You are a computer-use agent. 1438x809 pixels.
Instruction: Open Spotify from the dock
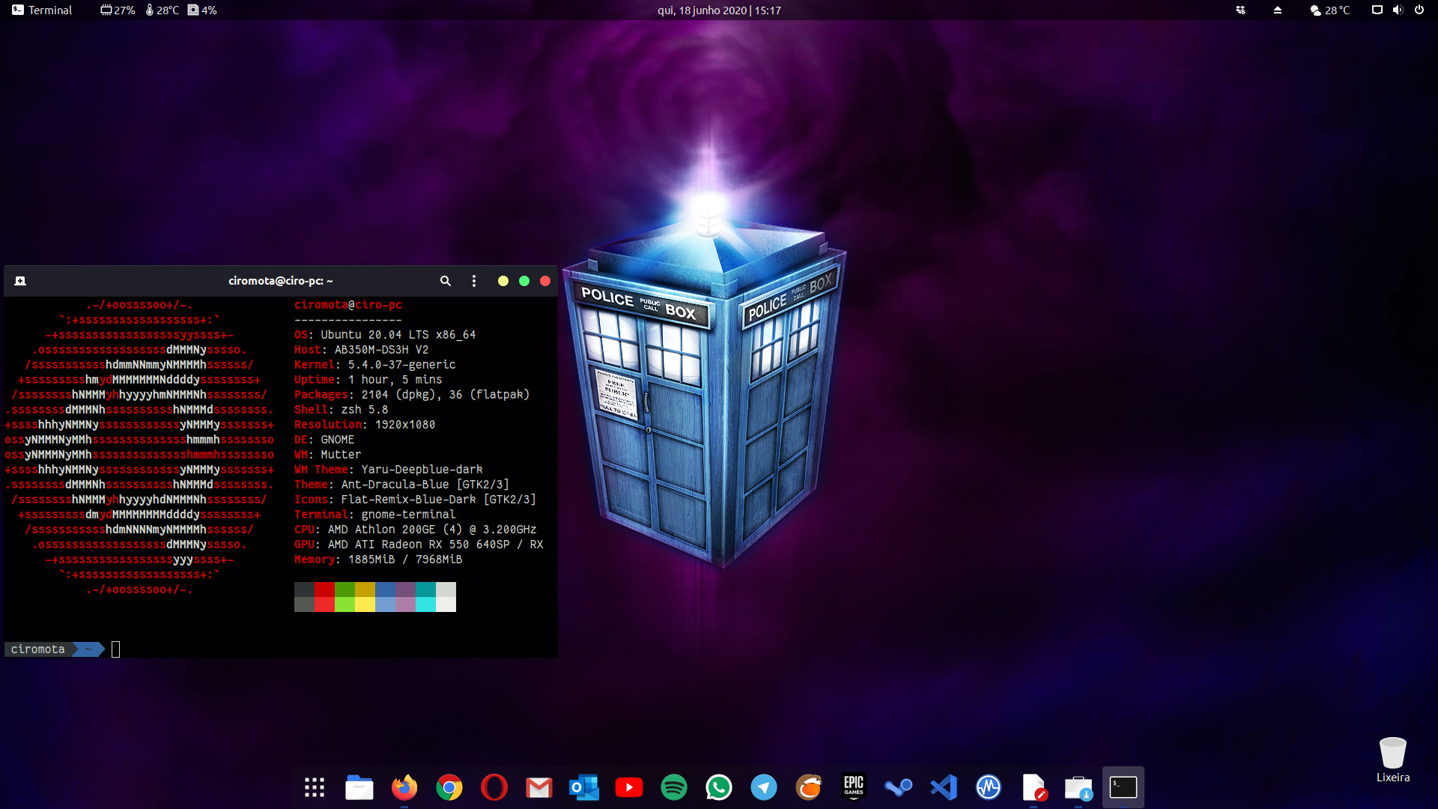tap(673, 787)
